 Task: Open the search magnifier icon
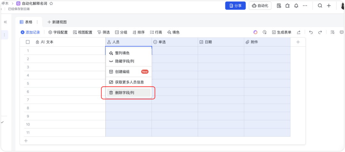320,6
